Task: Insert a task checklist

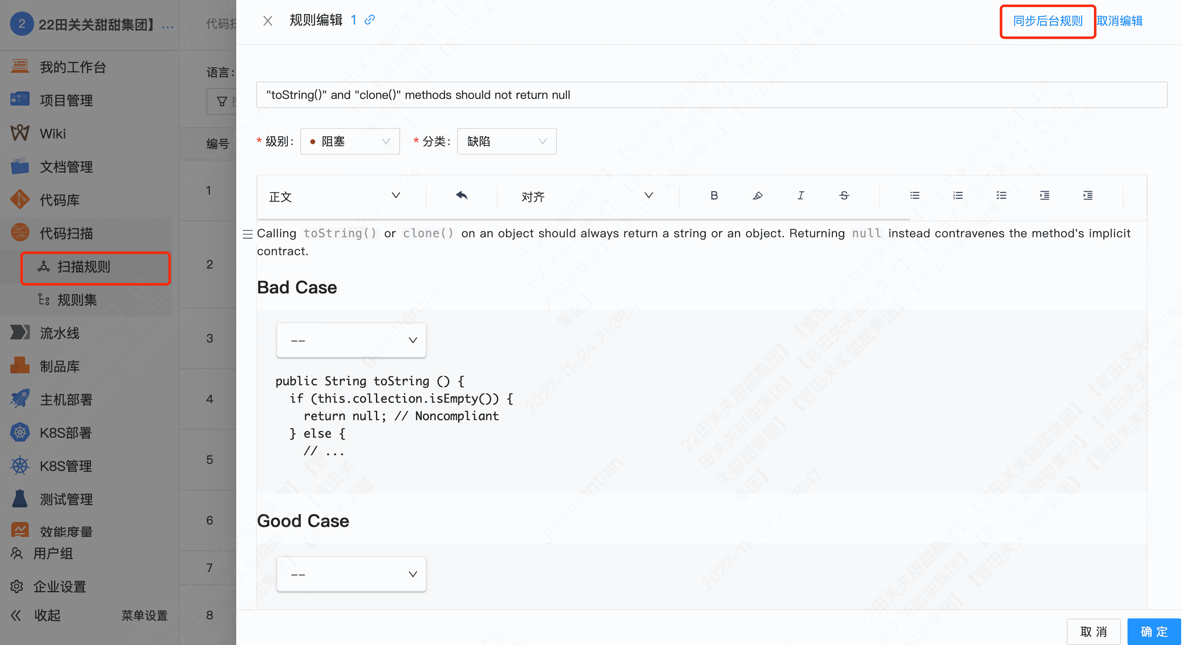Action: tap(1001, 196)
